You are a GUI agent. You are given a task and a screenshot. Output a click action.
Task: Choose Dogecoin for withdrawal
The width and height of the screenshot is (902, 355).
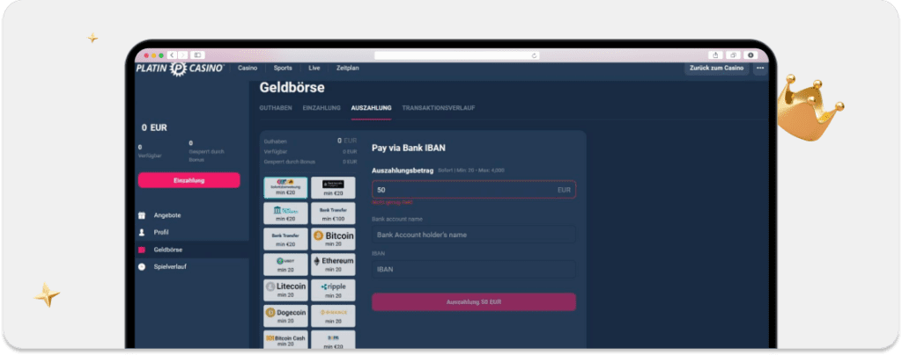285,315
